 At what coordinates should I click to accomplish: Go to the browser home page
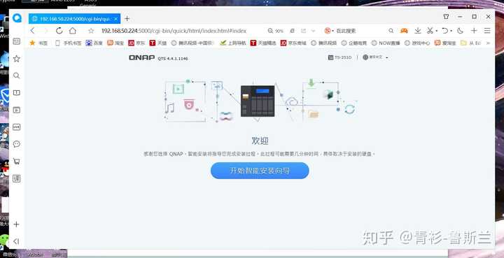73,31
